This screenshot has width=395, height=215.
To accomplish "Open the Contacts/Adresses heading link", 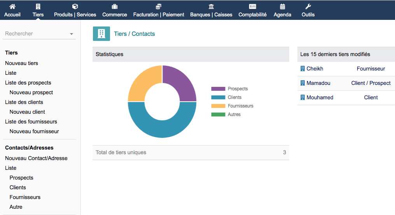I will click(x=29, y=148).
